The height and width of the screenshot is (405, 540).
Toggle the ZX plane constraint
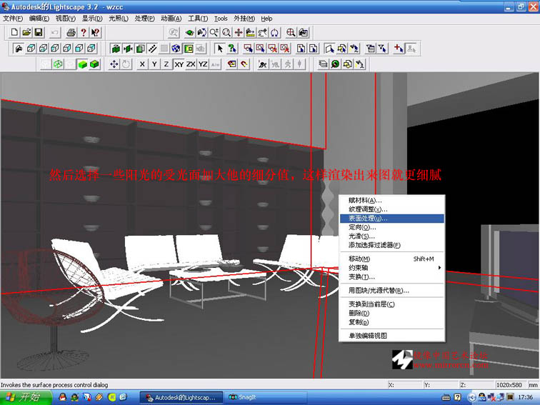click(191, 64)
